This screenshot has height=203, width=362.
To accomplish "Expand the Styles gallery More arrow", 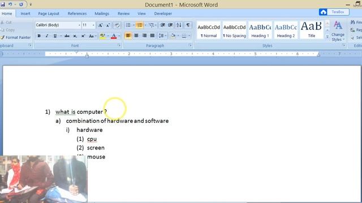I will (327, 37).
